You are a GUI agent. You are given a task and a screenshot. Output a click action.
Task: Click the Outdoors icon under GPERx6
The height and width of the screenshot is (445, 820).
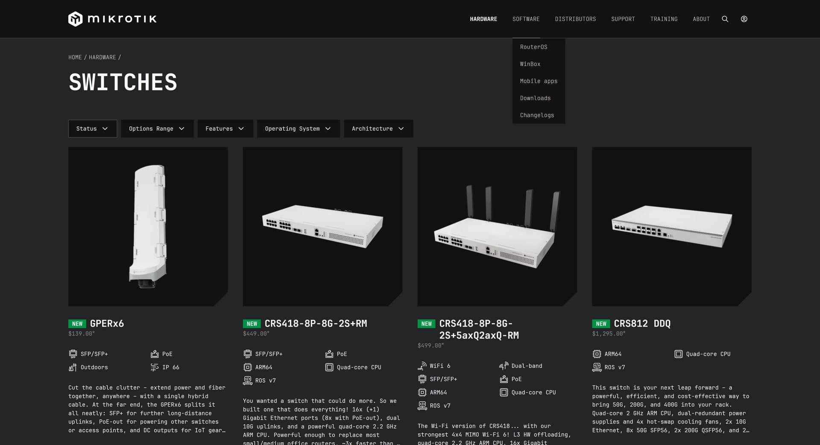point(73,367)
